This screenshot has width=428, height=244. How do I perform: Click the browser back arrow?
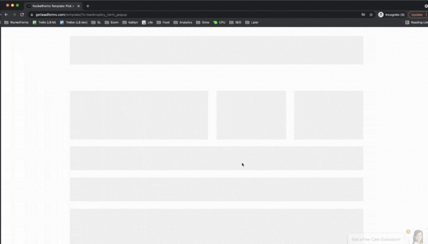click(6, 14)
